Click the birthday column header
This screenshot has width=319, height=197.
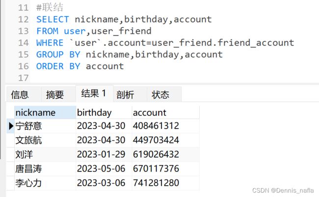pos(104,113)
